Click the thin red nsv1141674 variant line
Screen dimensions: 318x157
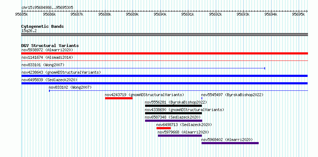pos(164,61)
